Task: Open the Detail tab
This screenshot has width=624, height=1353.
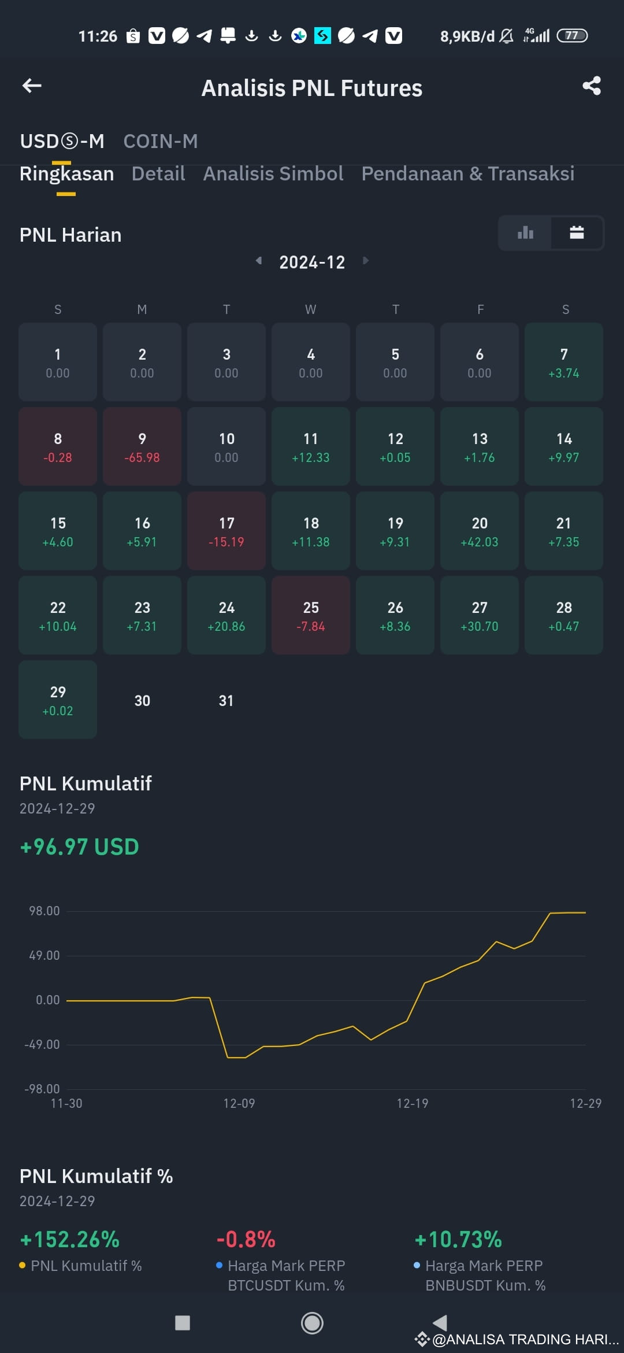Action: [158, 173]
